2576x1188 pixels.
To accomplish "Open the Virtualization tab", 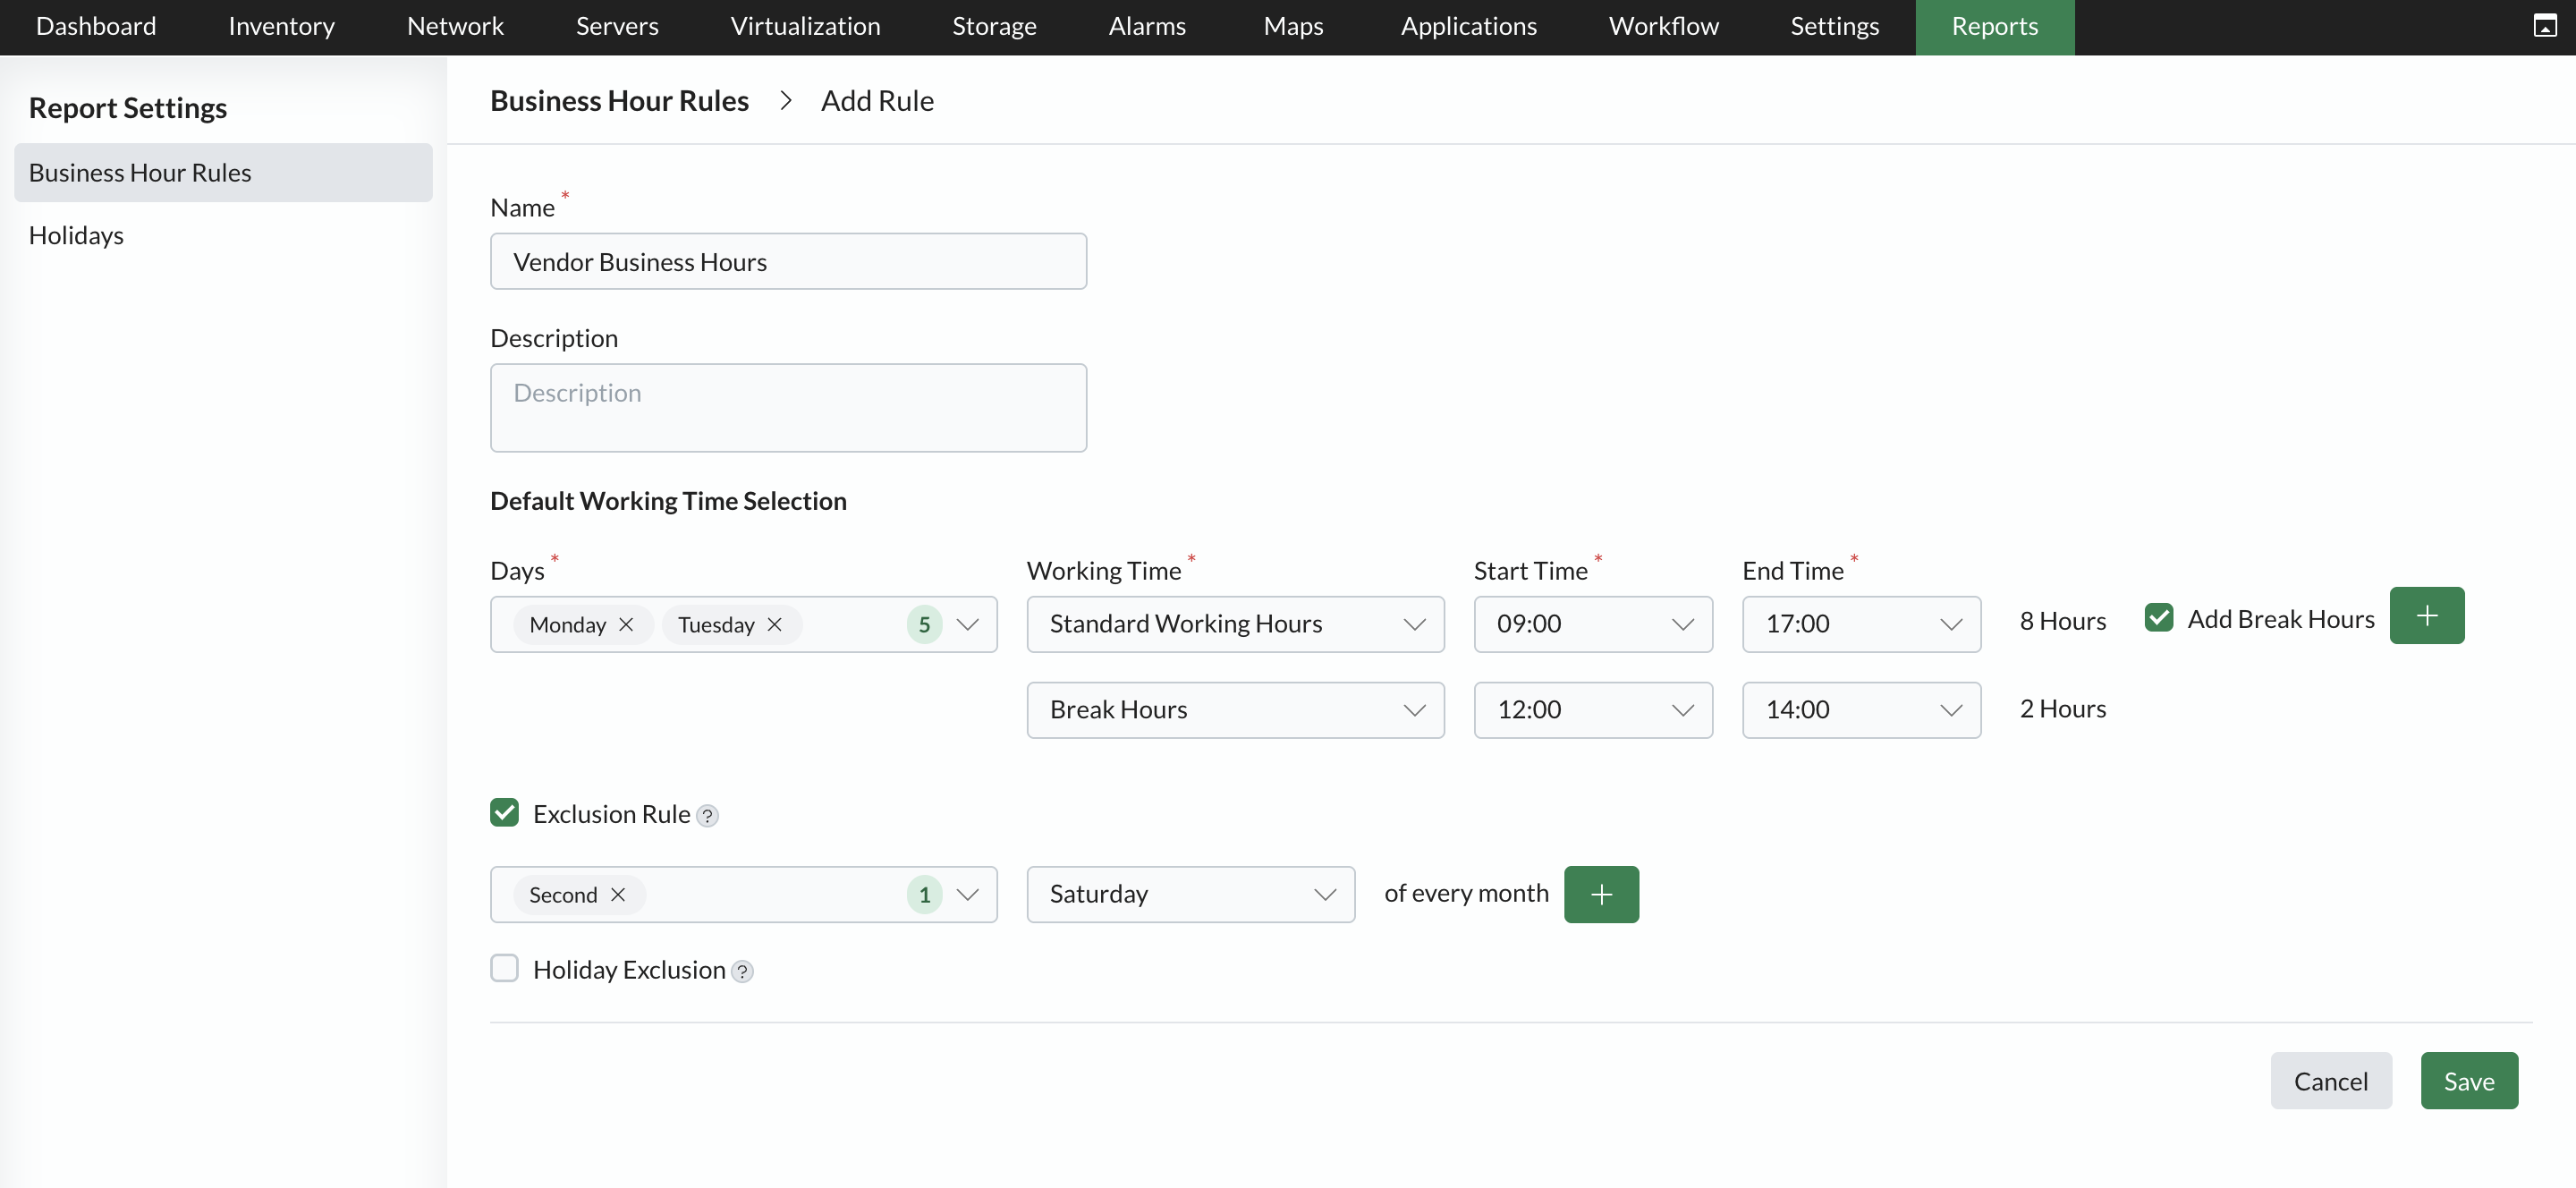I will [x=805, y=26].
